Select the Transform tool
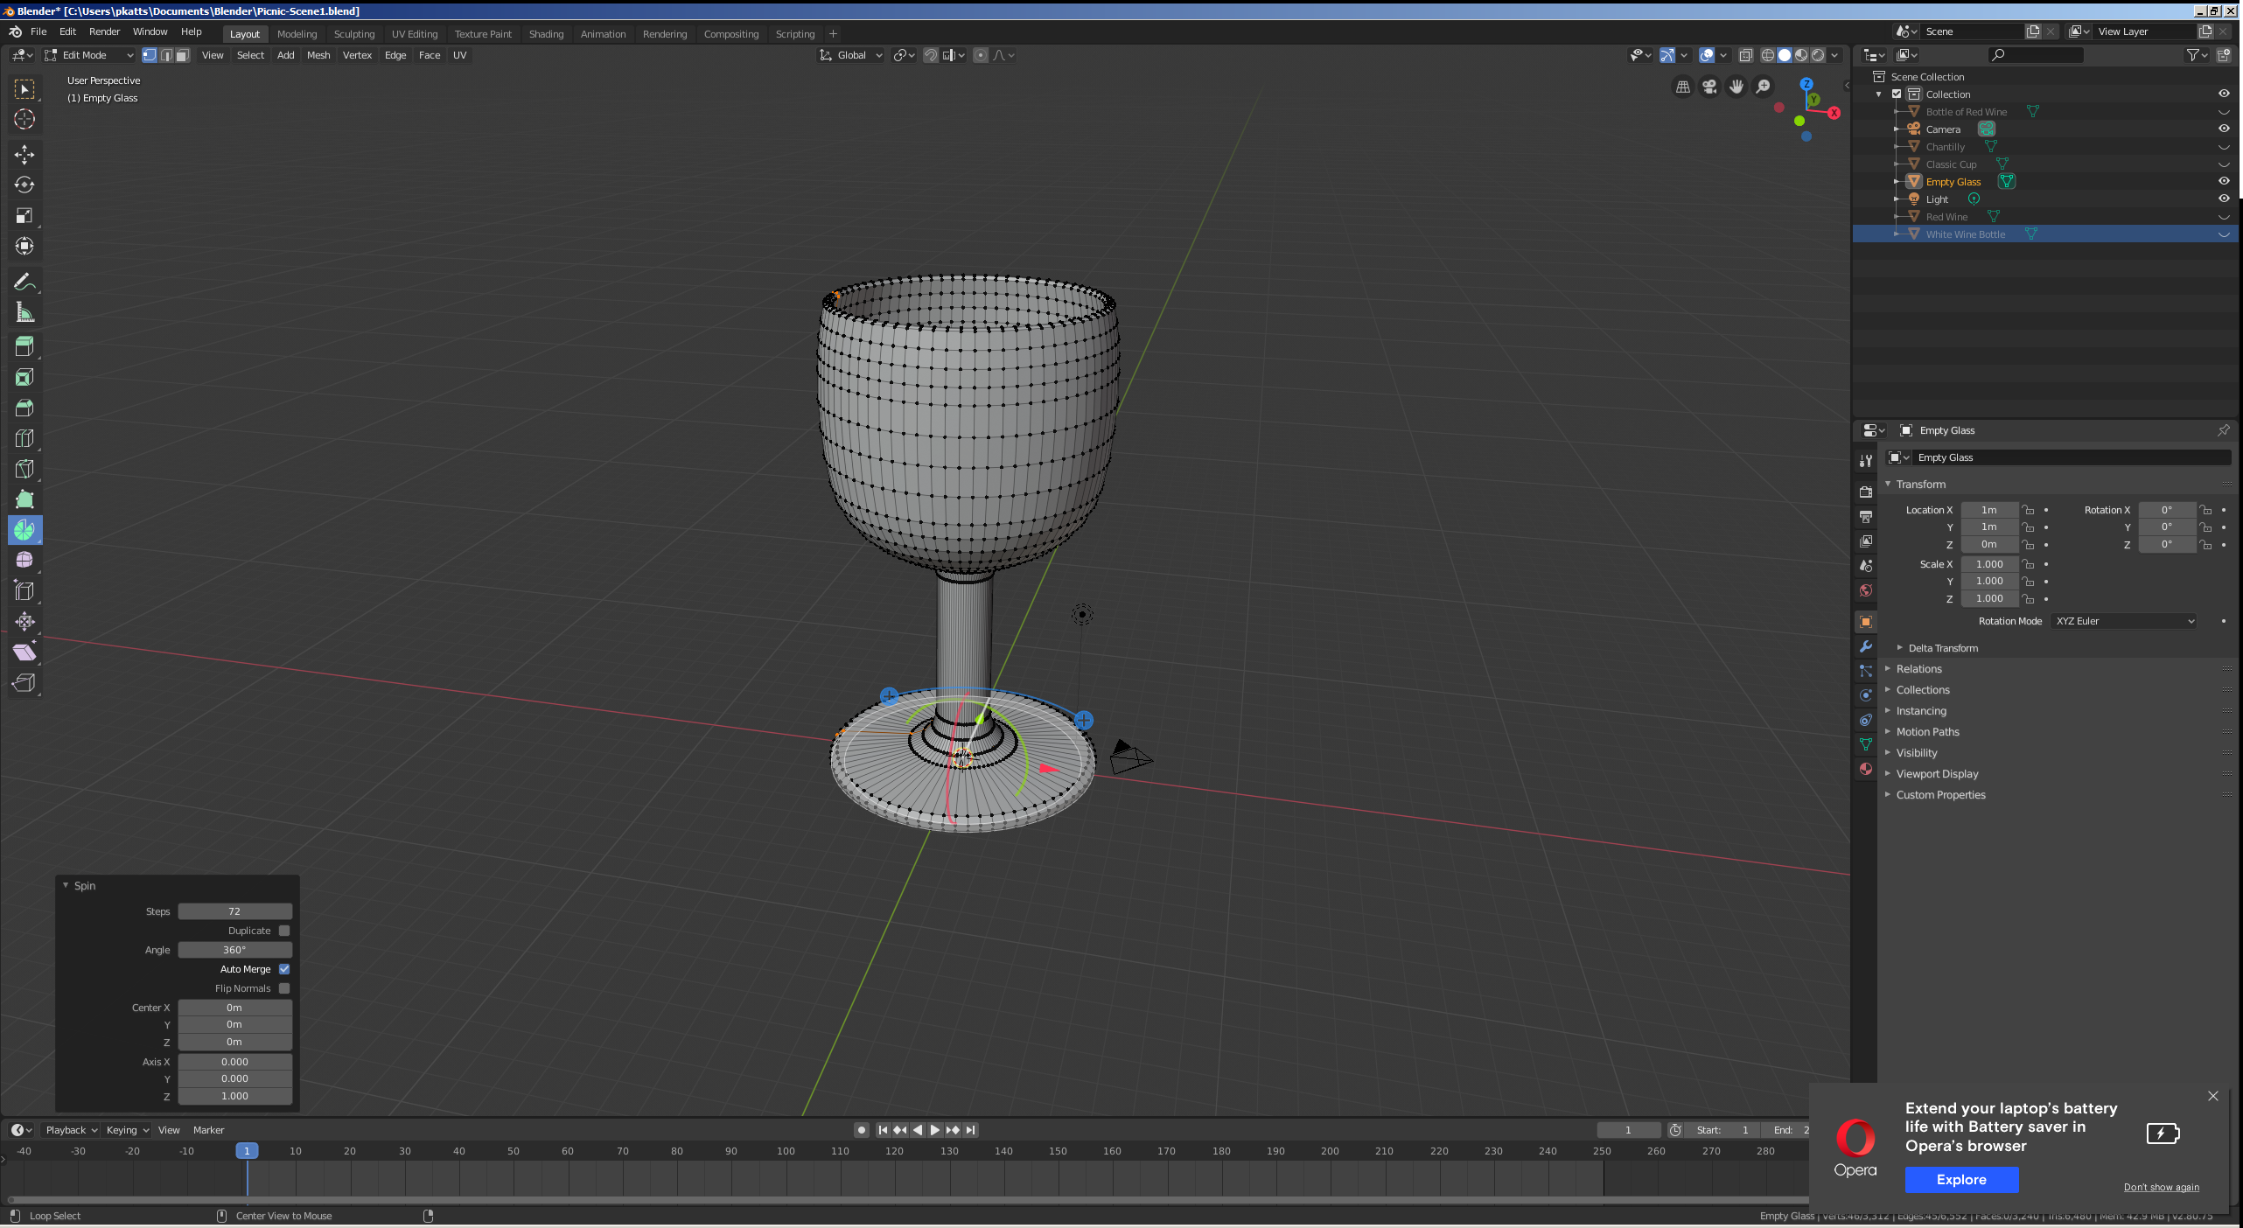 (24, 247)
